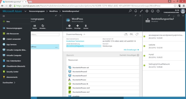Click the cloud quickstart icon in summary

pyautogui.click(x=126, y=34)
